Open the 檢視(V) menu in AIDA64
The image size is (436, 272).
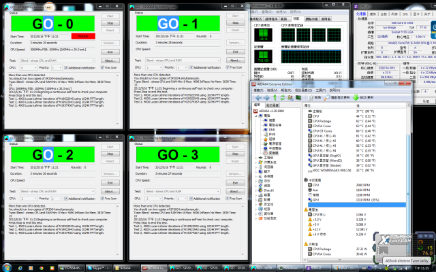coord(272,90)
